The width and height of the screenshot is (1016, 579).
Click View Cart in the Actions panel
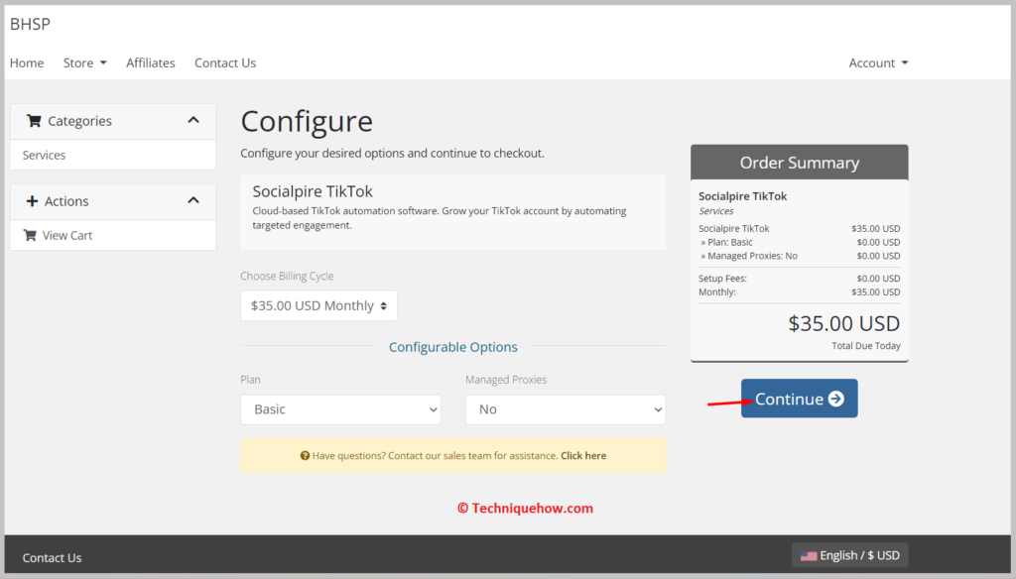pos(113,235)
